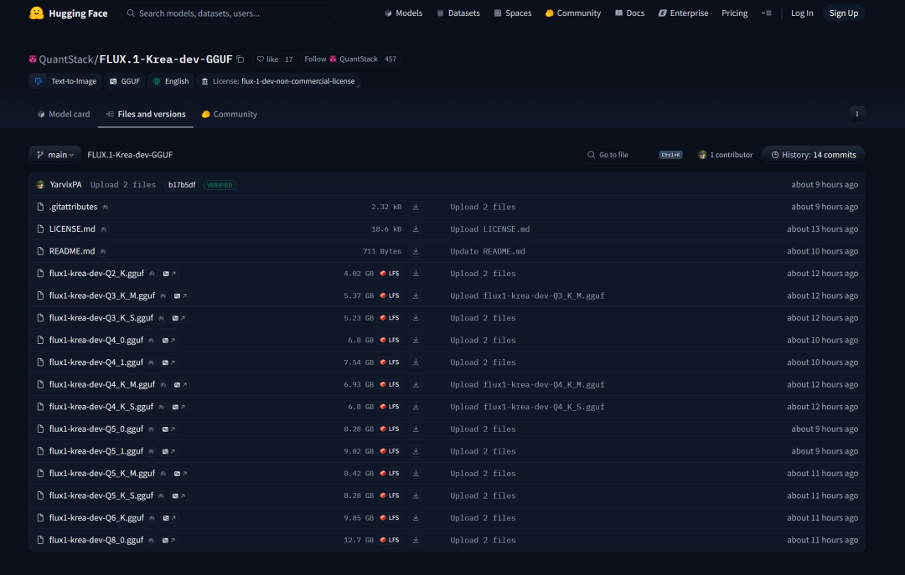Open GGUF viewer icon for Q4_0 file
Viewport: 905px width, 575px height.
(x=168, y=340)
